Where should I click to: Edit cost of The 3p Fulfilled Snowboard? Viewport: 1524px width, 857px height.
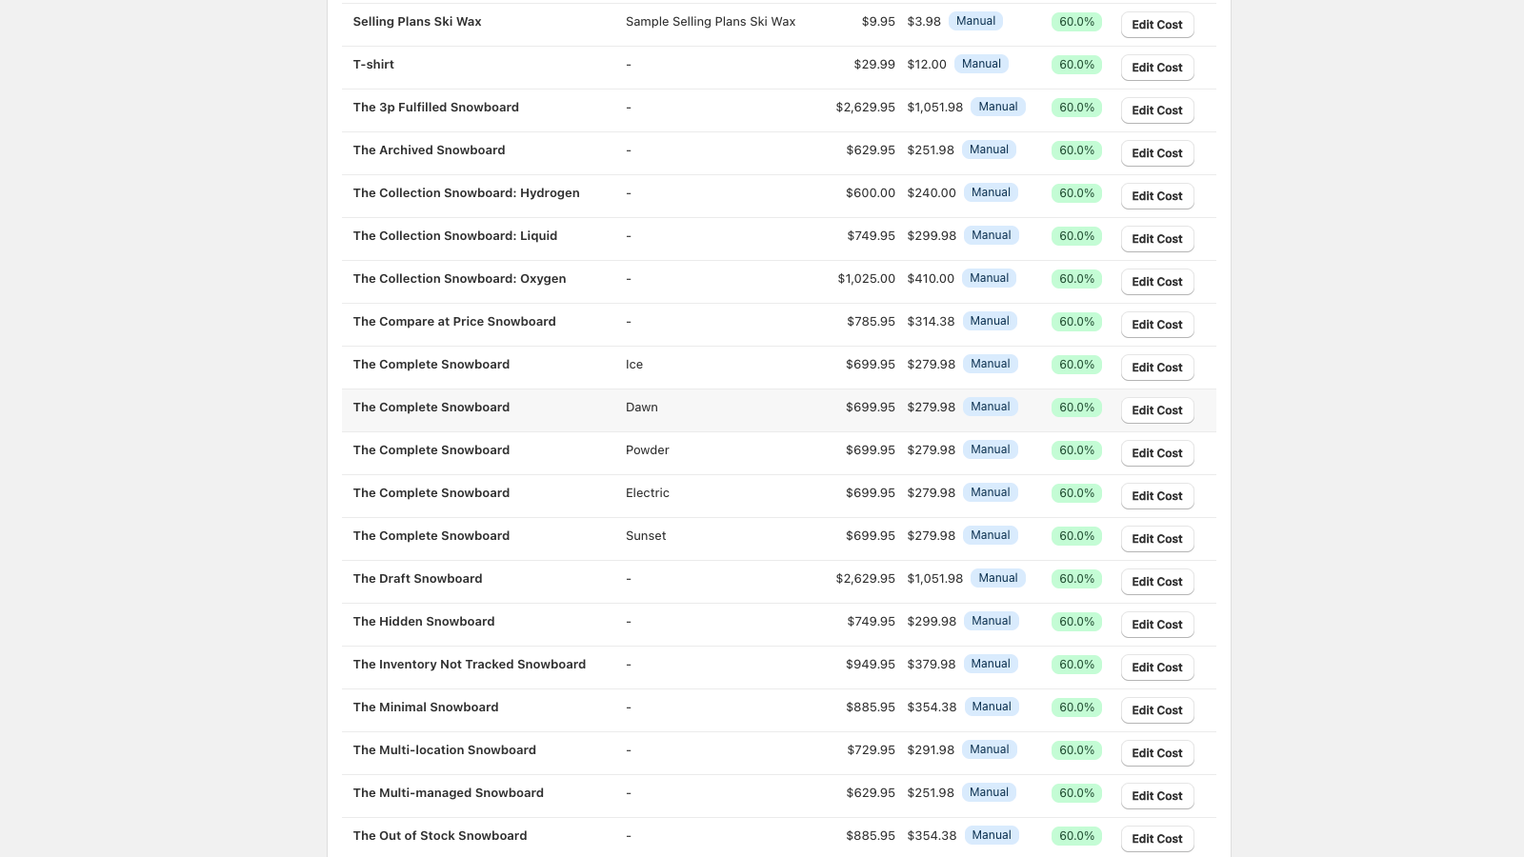1156,110
